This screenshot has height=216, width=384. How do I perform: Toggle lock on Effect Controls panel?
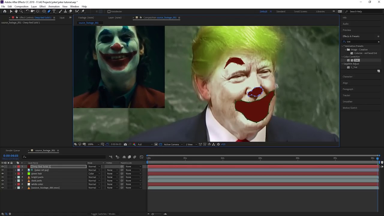pos(17,18)
